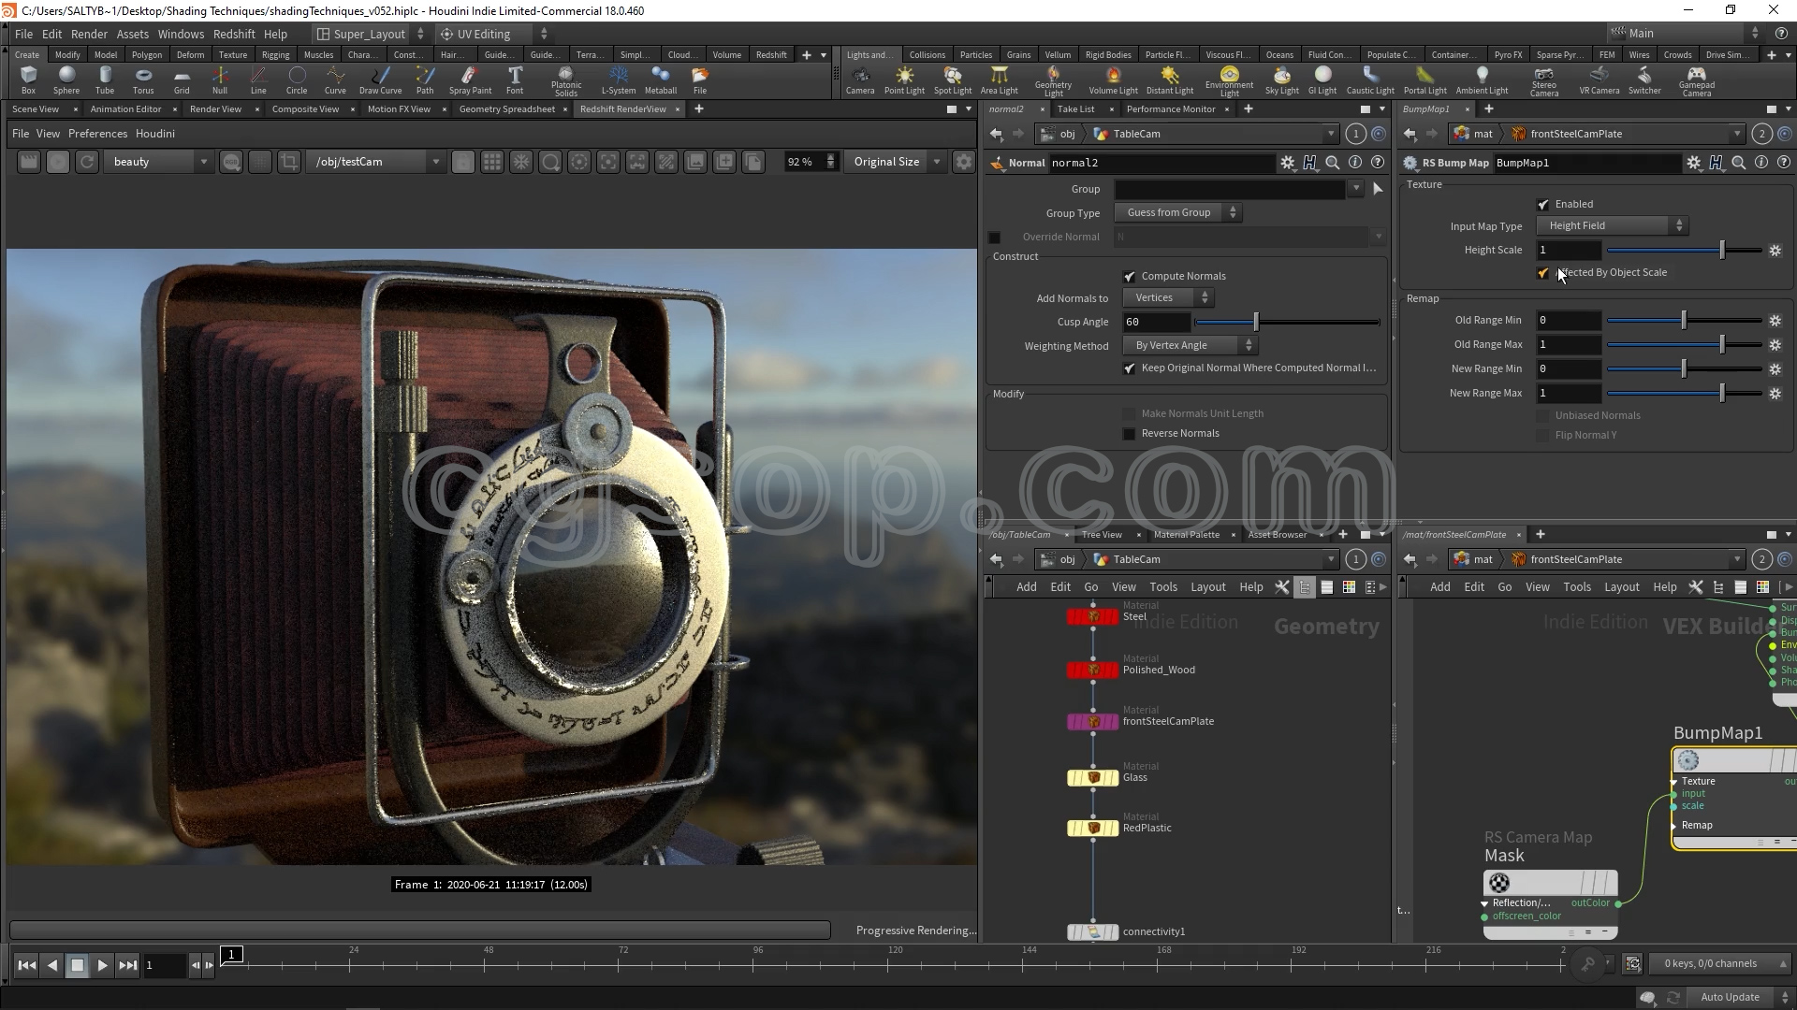The height and width of the screenshot is (1010, 1797).
Task: Open the Redshift menu
Action: click(x=234, y=34)
